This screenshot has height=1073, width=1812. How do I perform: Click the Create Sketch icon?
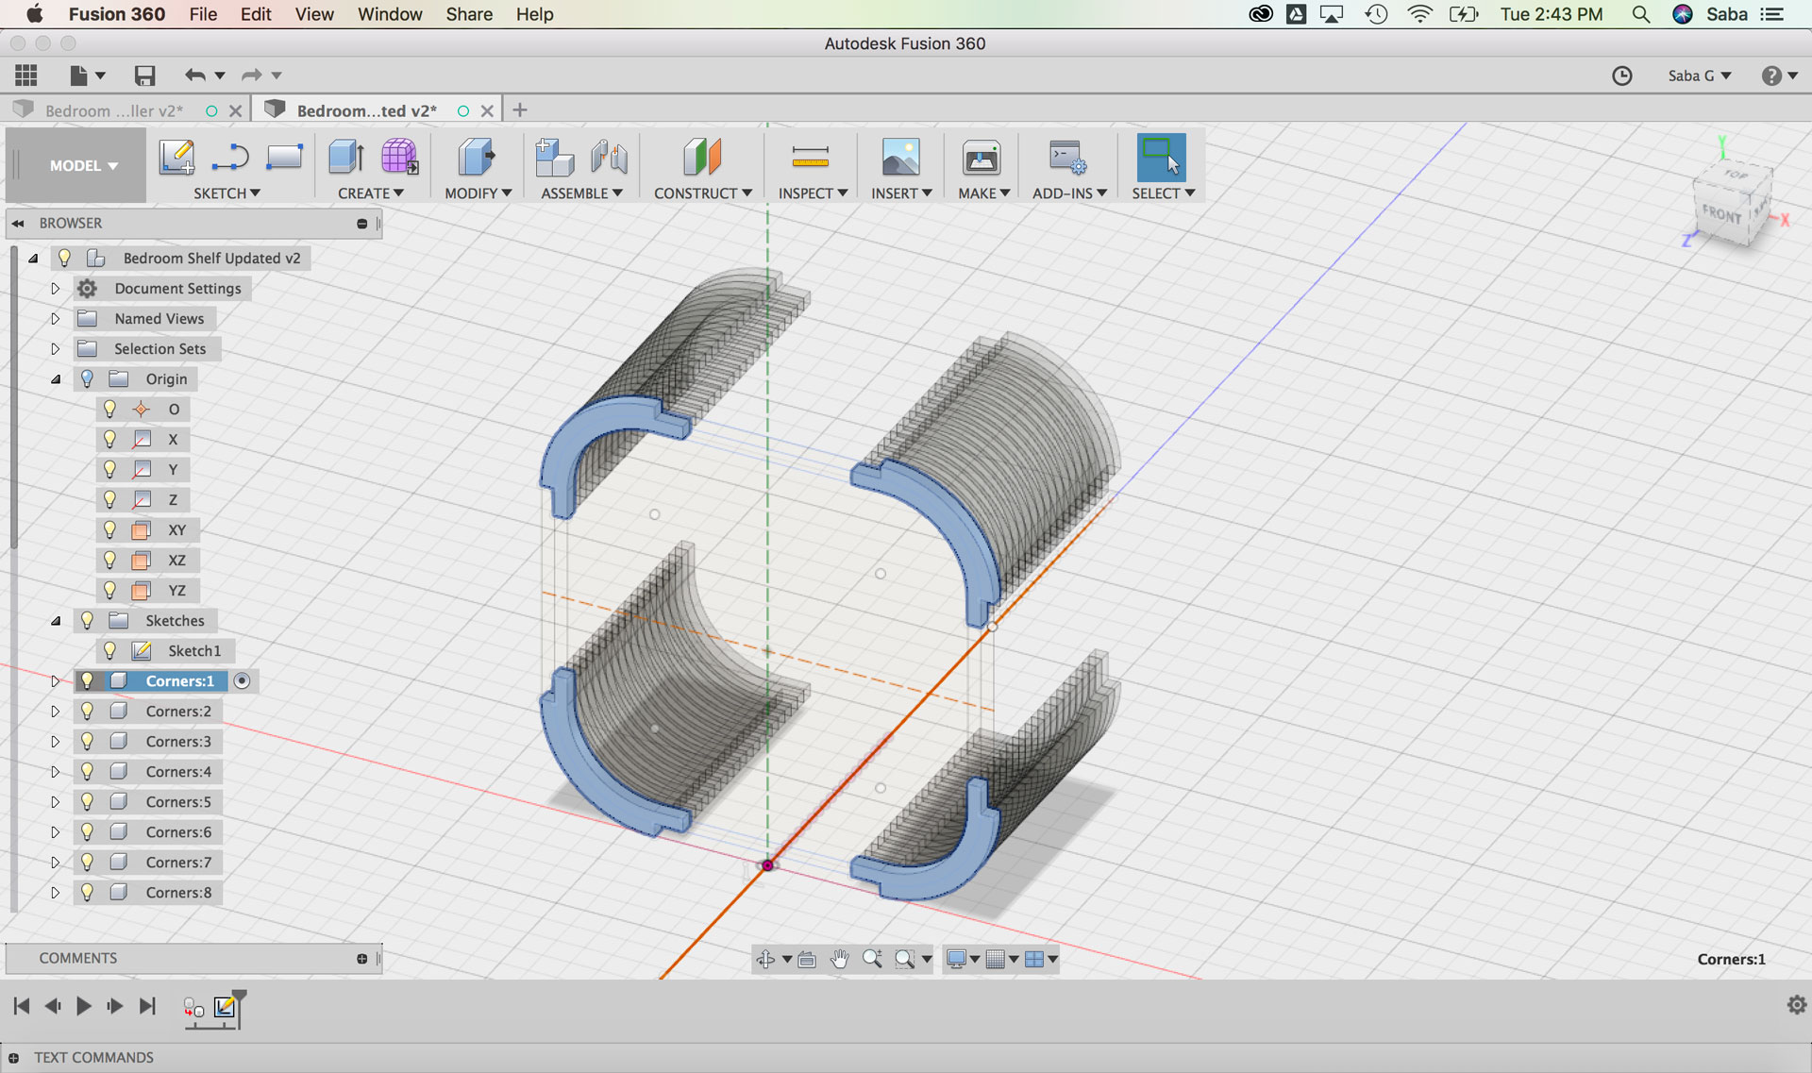coord(176,157)
